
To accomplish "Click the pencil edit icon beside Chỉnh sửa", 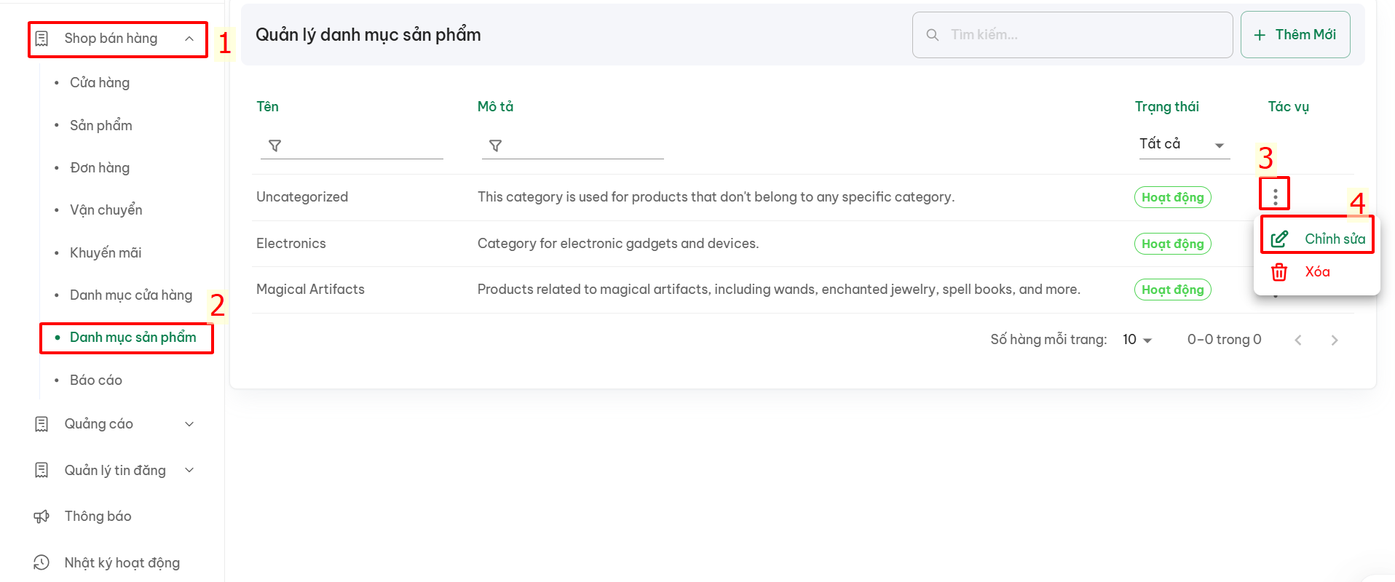I will click(x=1279, y=239).
